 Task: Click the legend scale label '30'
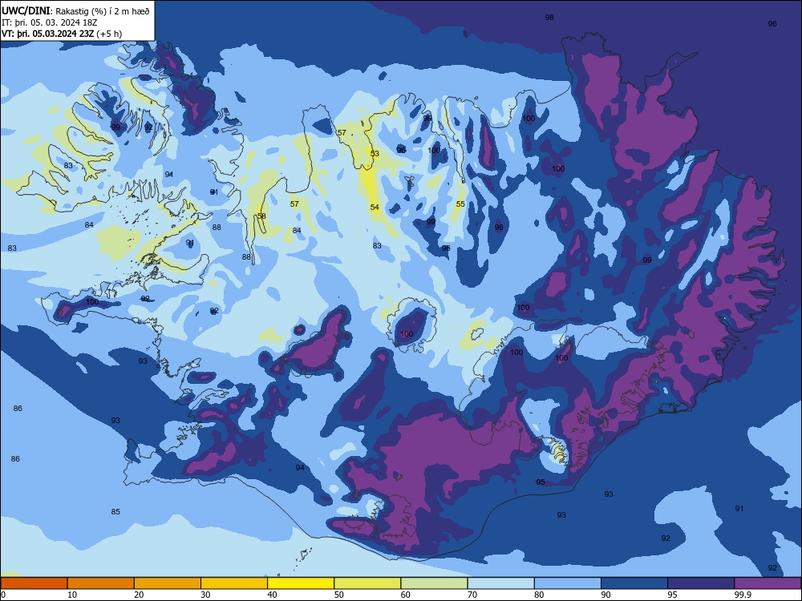tap(205, 595)
